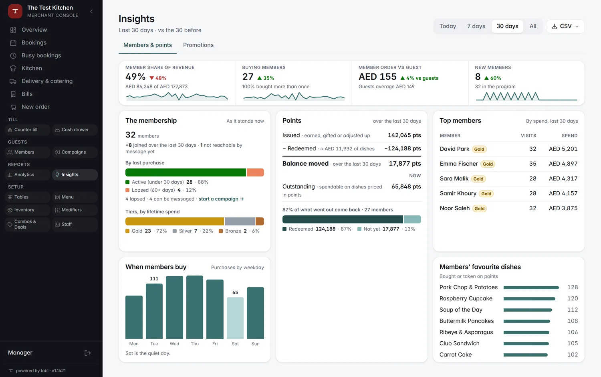Image resolution: width=601 pixels, height=377 pixels.
Task: Switch to the Promotions tab
Action: tap(198, 45)
